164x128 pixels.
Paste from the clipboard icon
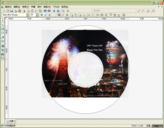point(32,11)
